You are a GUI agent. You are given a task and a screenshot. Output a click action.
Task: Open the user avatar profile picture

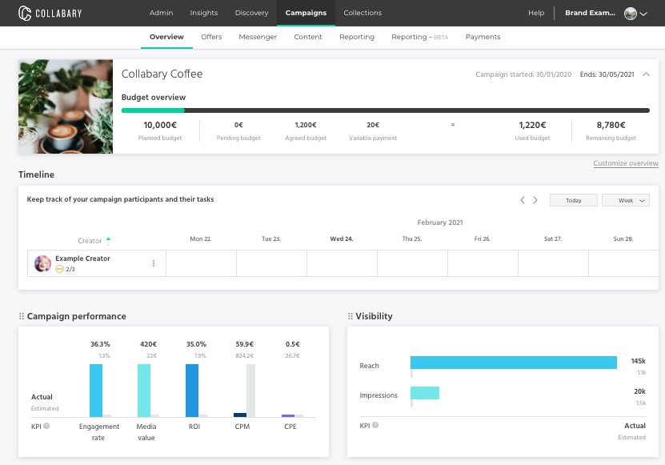click(631, 13)
